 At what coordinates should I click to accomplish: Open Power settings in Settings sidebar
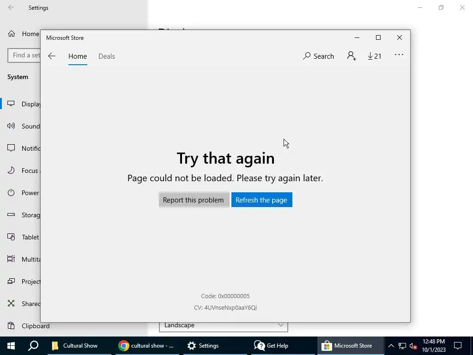coord(21,193)
